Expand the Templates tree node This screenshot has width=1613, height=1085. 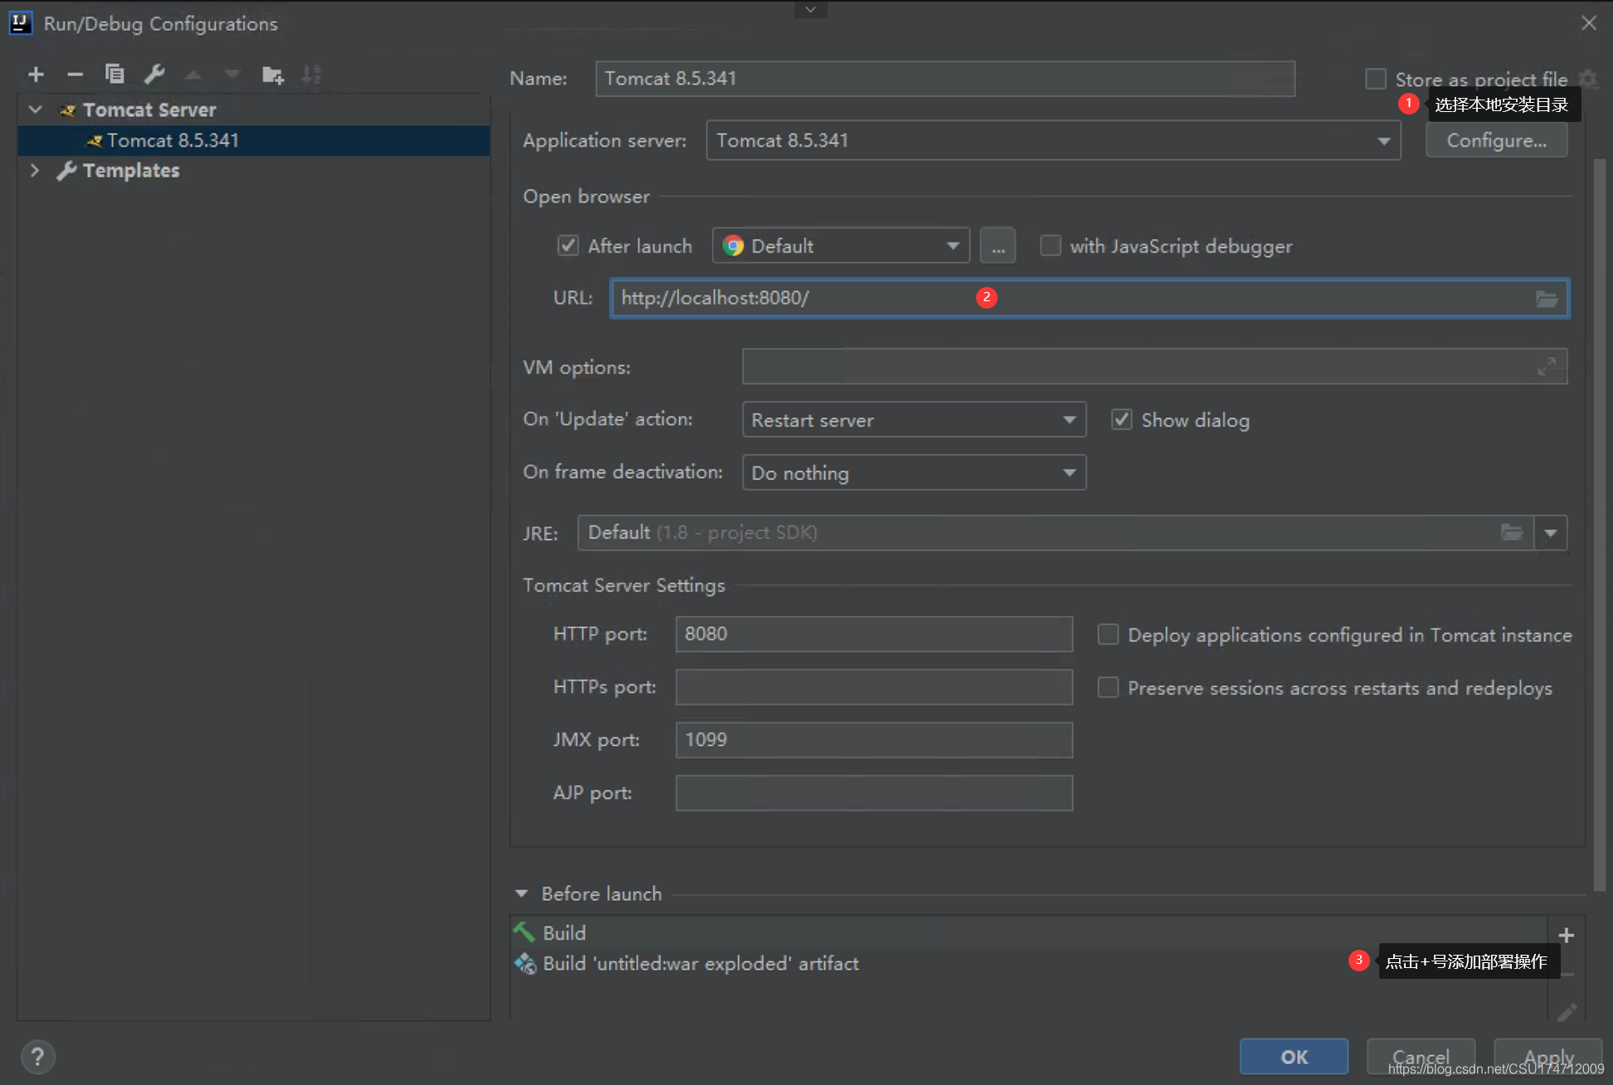click(x=36, y=170)
